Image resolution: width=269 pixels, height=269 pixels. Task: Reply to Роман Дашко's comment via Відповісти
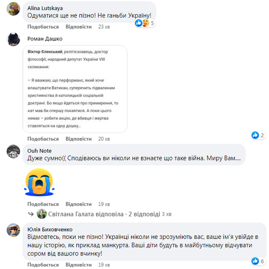[x=79, y=139]
